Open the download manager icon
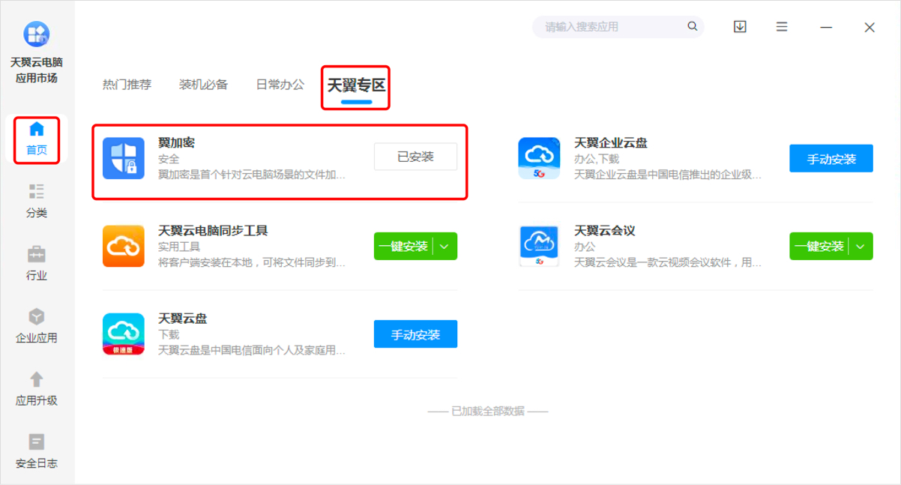The image size is (901, 485). point(740,26)
